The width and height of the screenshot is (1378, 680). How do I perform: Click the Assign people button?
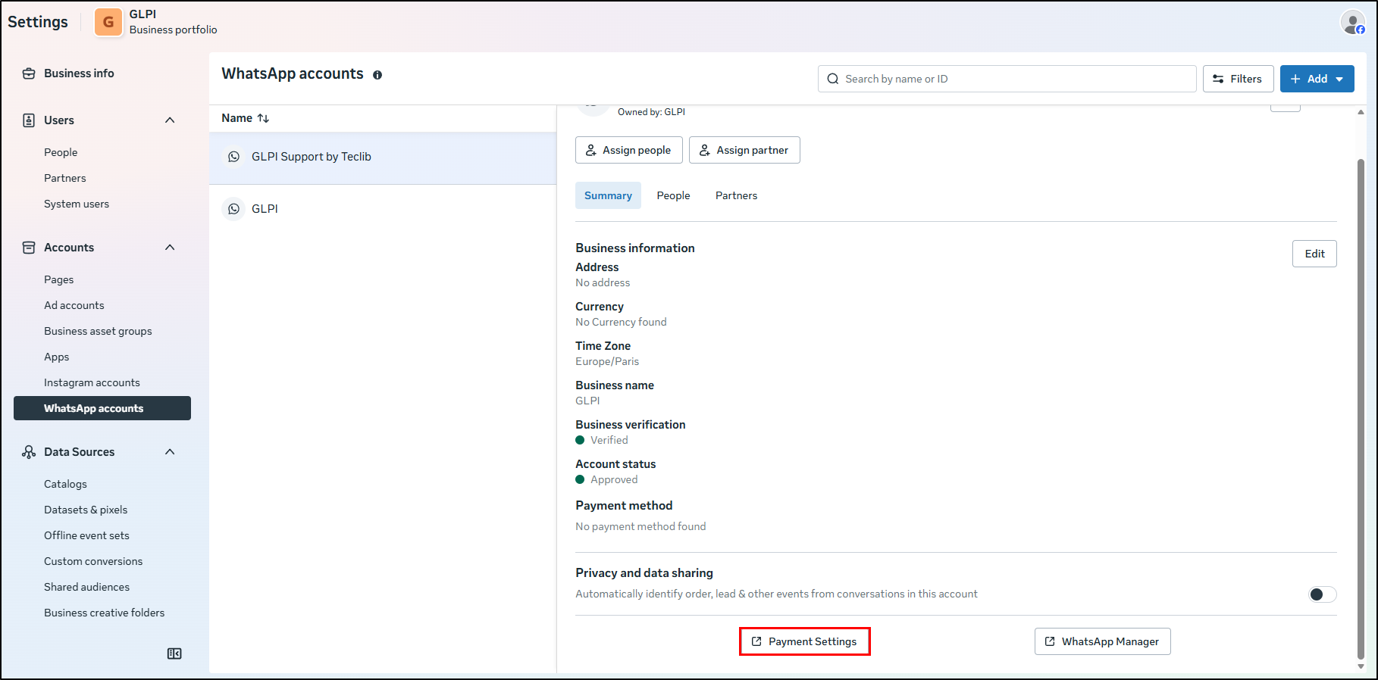click(x=628, y=150)
